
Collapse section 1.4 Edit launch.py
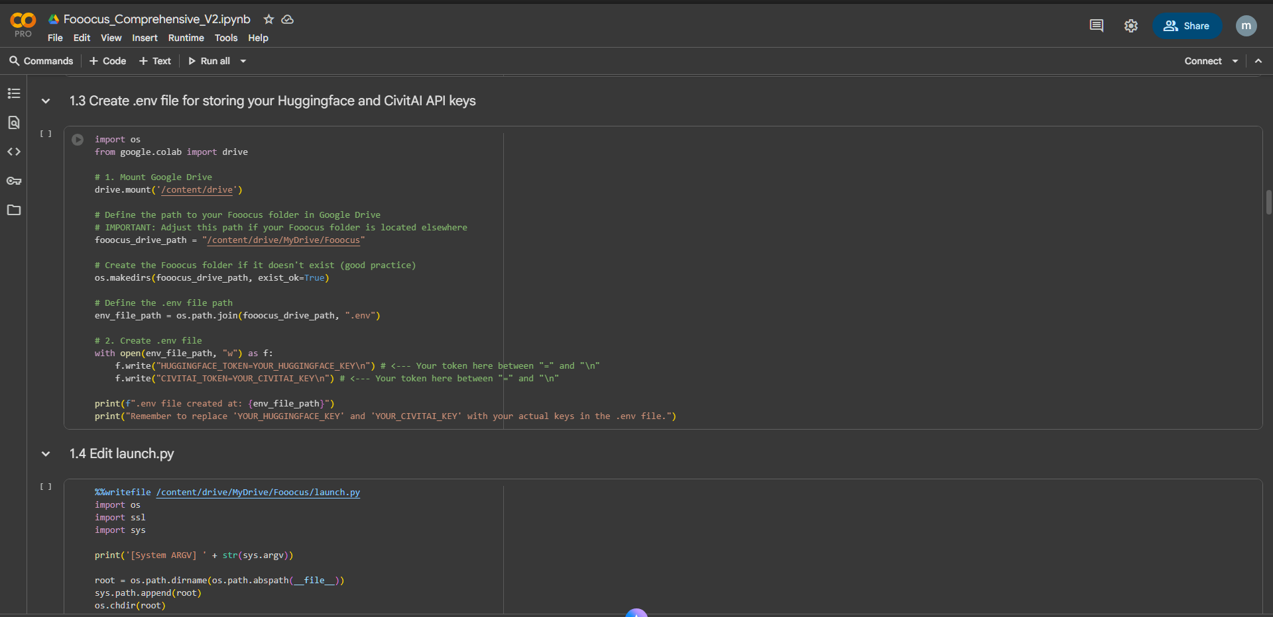[46, 454]
